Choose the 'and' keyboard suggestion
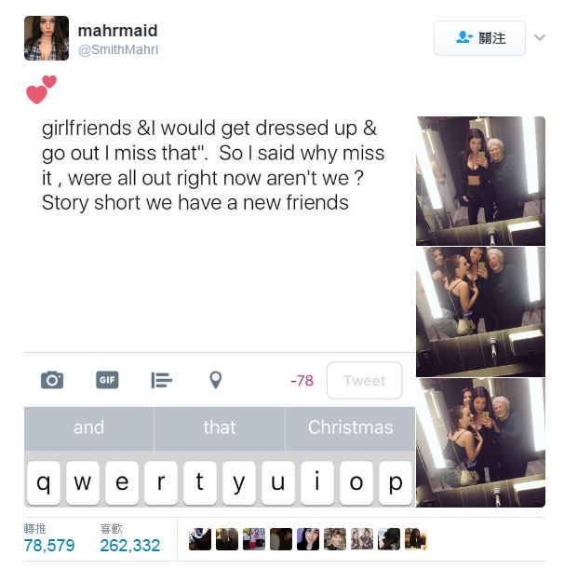This screenshot has height=569, width=564. pos(88,428)
